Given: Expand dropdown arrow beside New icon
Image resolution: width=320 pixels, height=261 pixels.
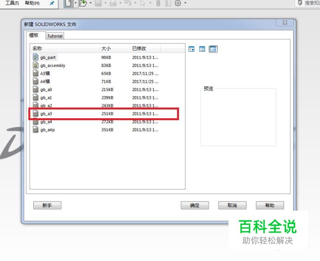Looking at the screenshot, I should tap(75, 3).
